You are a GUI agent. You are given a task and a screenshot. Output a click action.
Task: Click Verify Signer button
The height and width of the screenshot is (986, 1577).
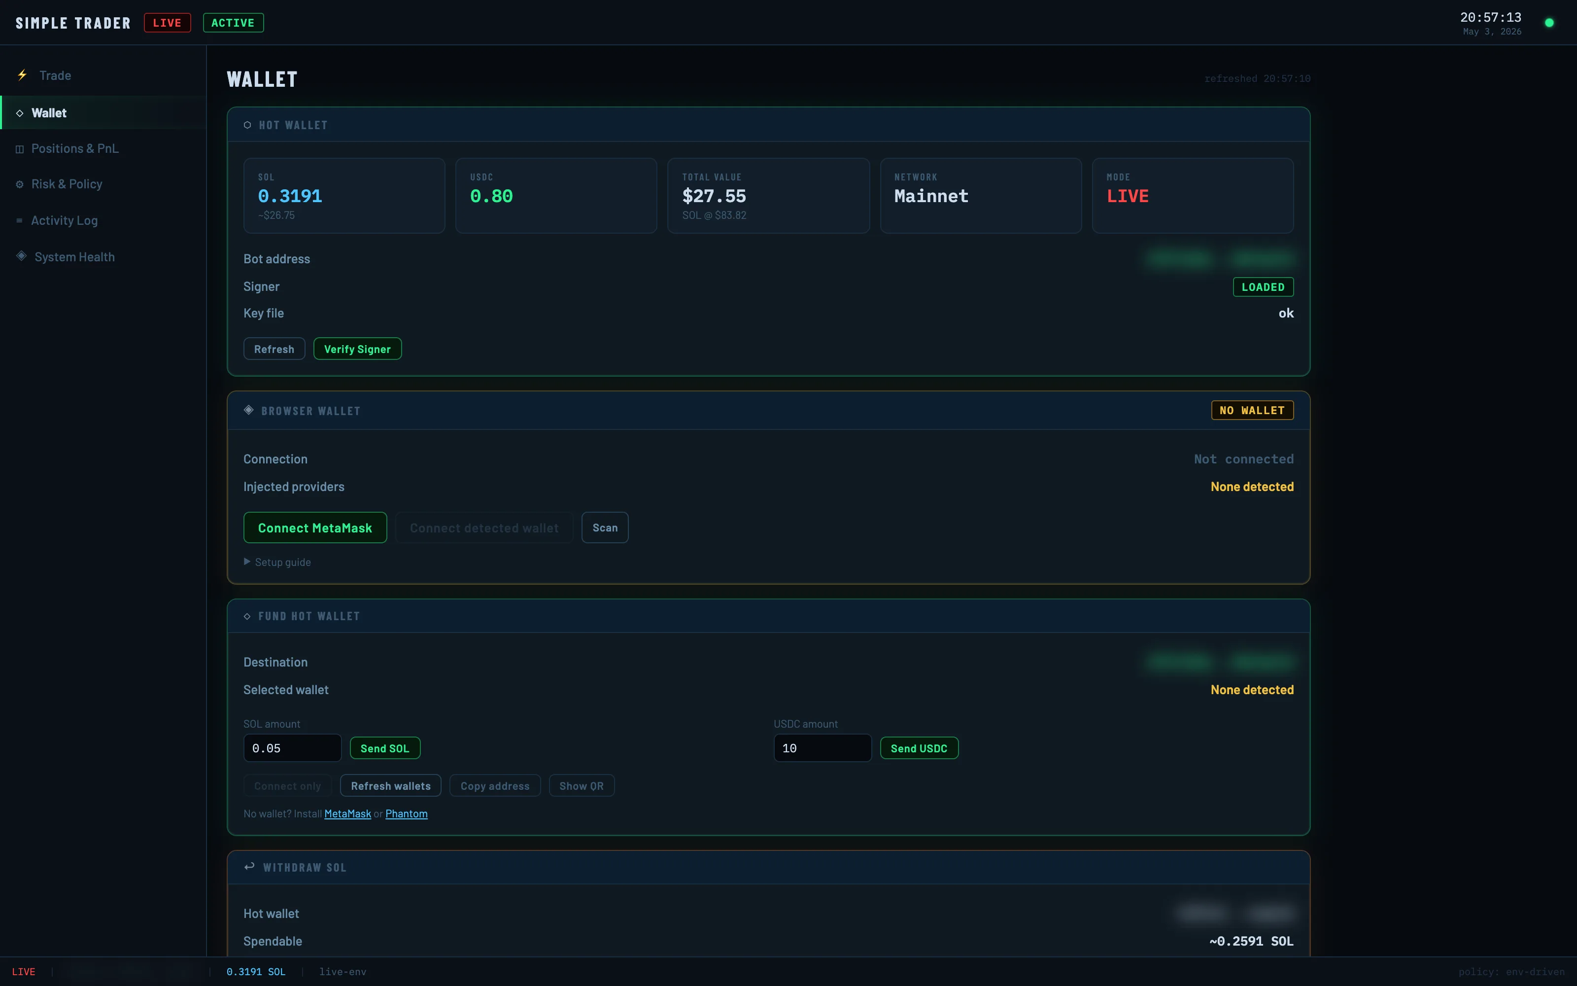(358, 349)
